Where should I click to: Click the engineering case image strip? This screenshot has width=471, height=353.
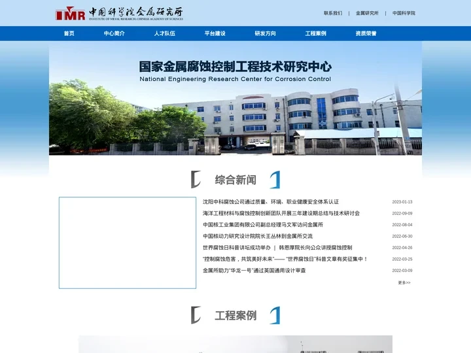coord(235,345)
